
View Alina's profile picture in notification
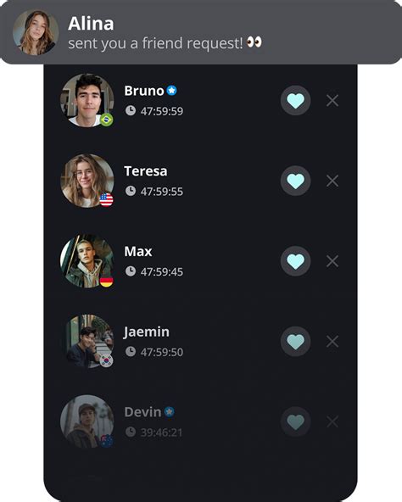click(x=36, y=32)
